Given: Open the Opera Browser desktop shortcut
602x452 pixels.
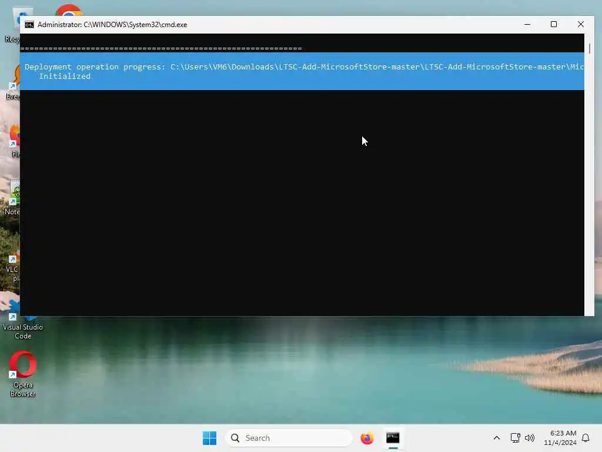Looking at the screenshot, I should point(23,374).
